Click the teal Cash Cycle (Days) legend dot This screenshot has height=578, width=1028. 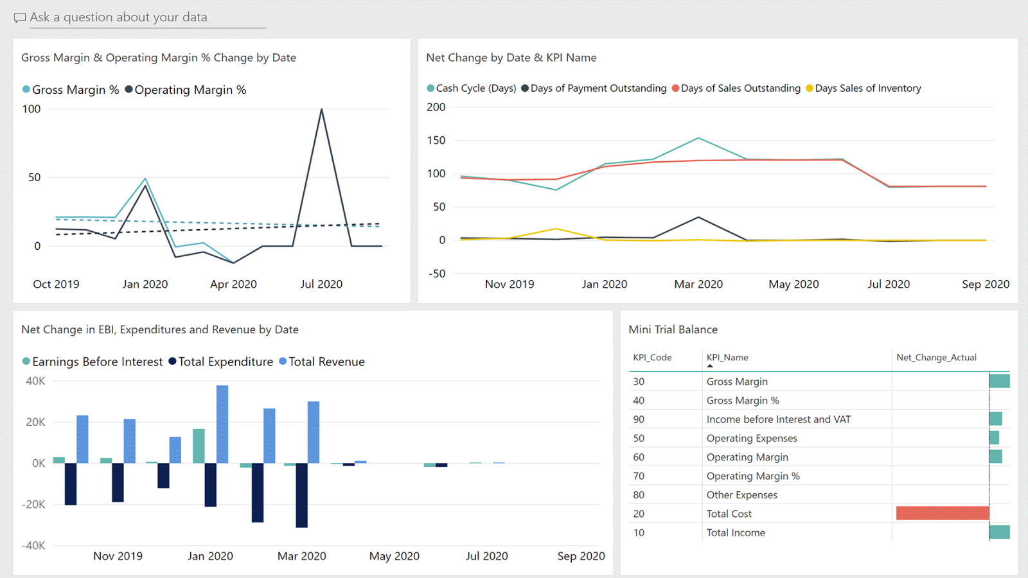pyautogui.click(x=429, y=88)
